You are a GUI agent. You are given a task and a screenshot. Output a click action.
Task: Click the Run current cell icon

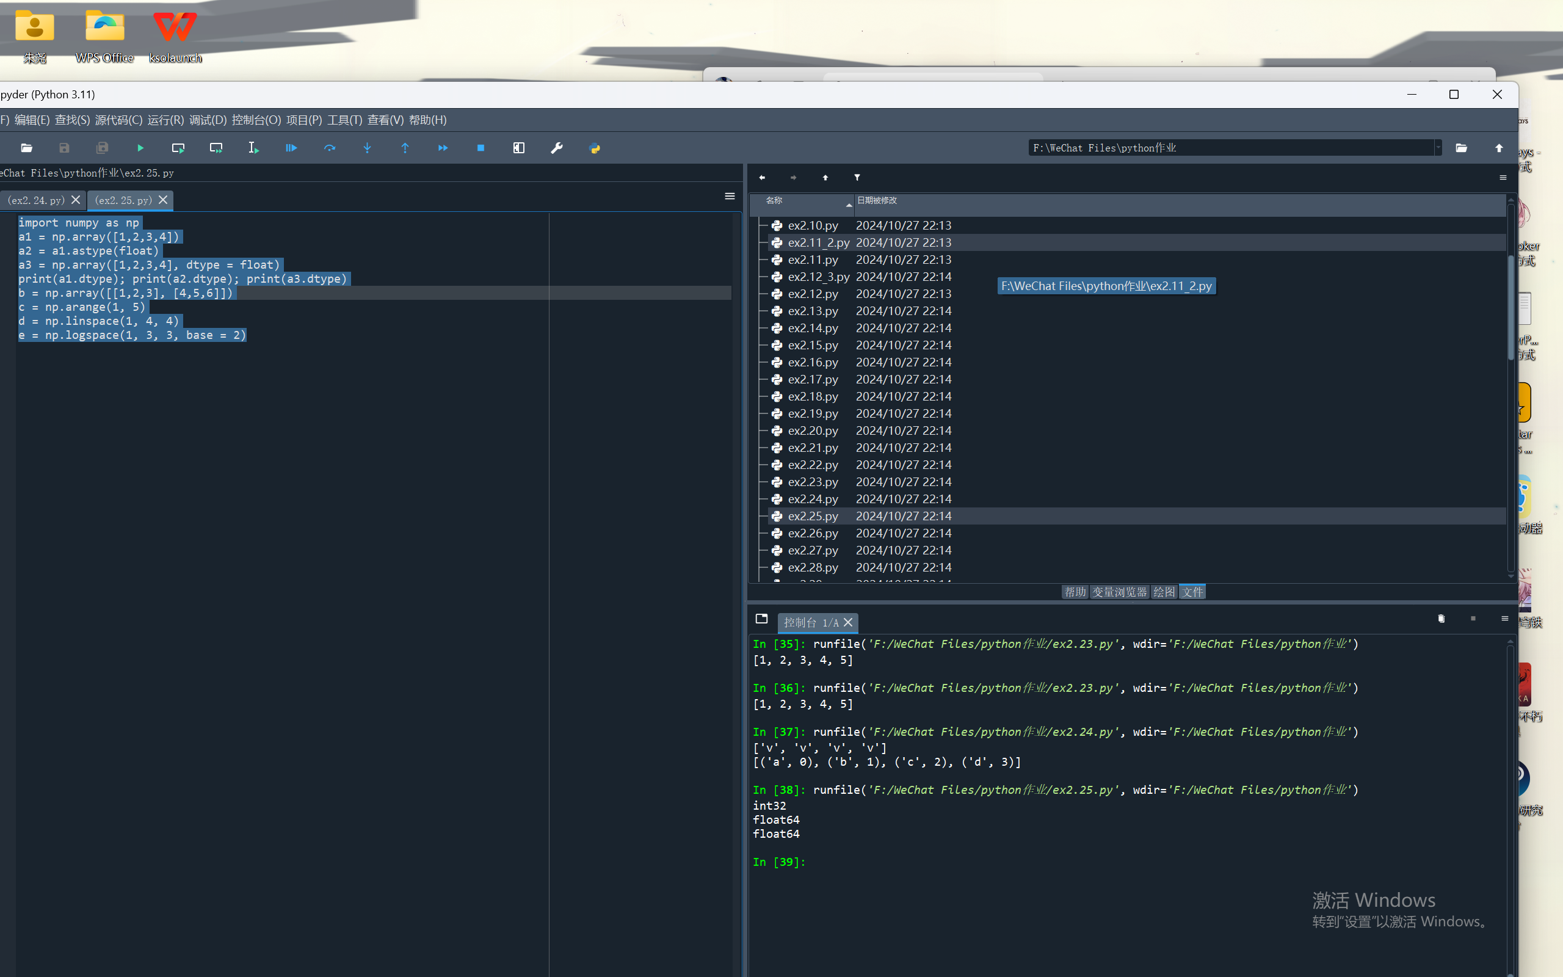point(178,148)
